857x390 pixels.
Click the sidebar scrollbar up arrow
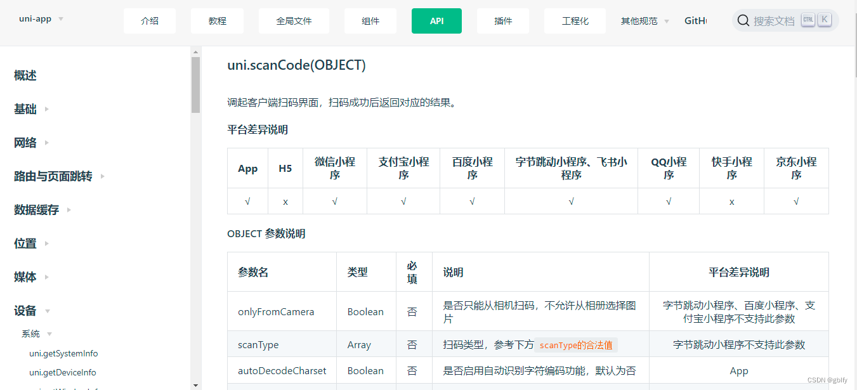195,52
